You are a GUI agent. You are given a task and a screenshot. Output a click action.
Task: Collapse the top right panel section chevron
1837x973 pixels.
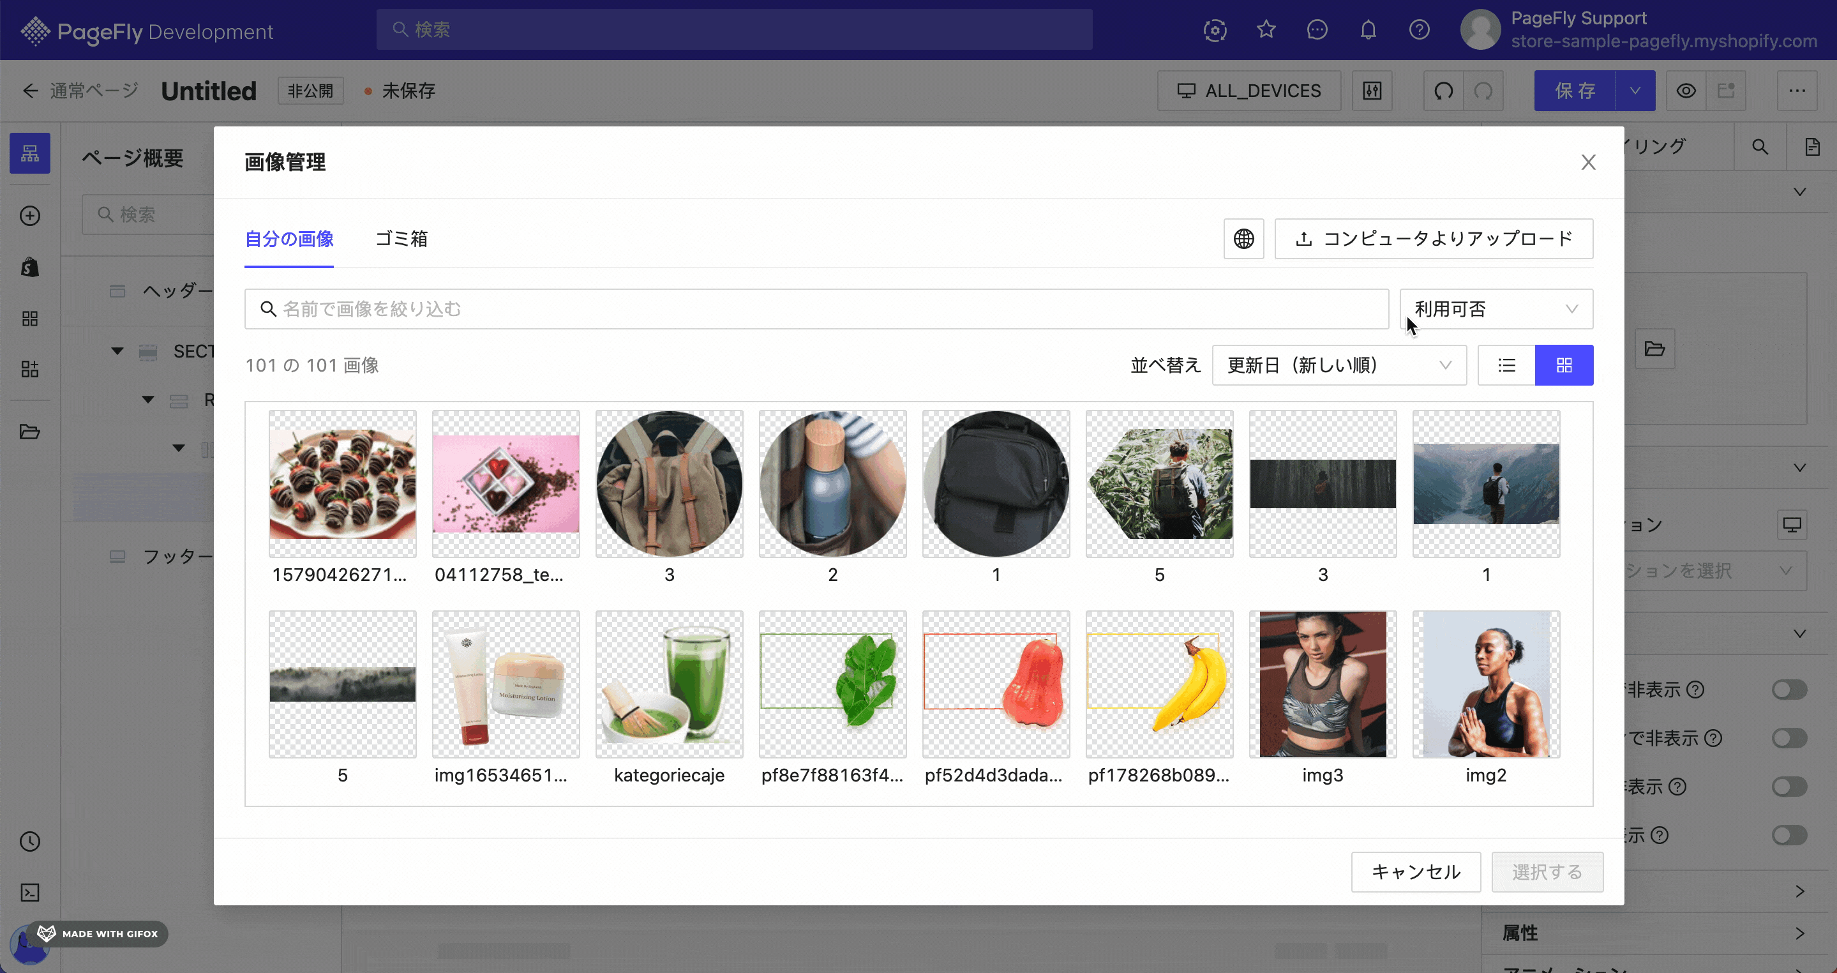tap(1800, 192)
